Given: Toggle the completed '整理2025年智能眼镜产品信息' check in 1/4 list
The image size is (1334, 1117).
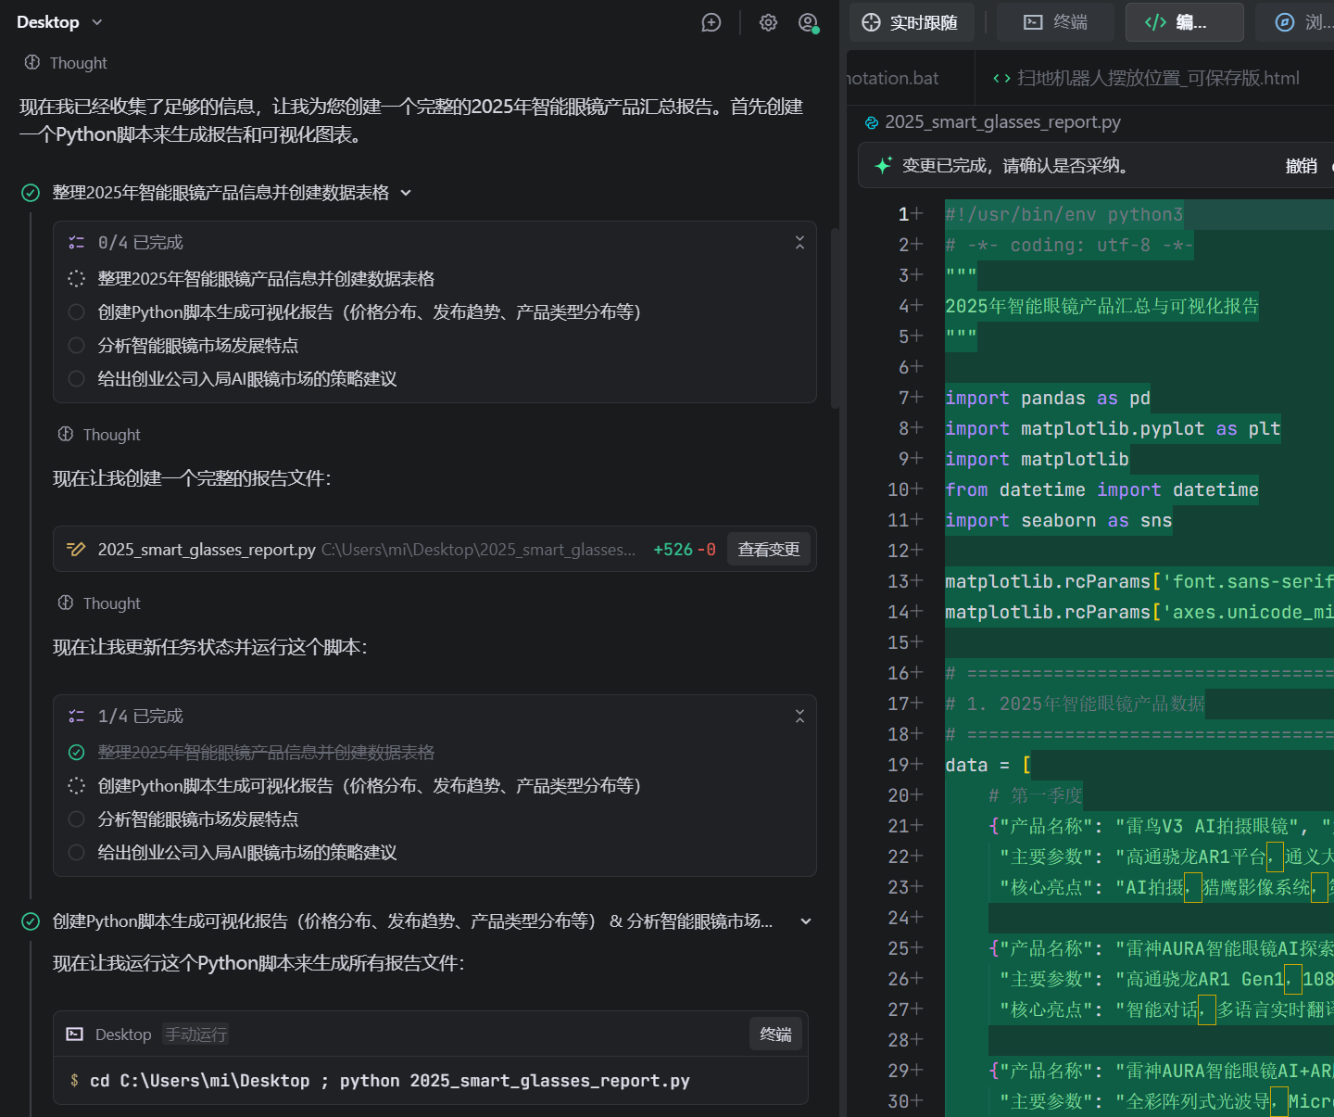Looking at the screenshot, I should (x=77, y=753).
